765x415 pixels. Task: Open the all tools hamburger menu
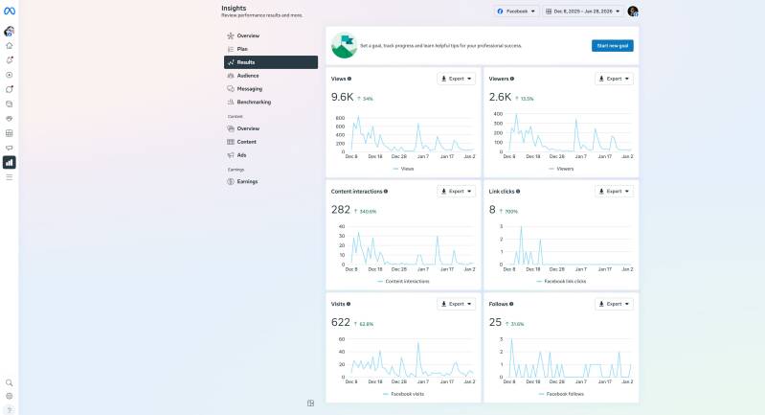(x=10, y=177)
